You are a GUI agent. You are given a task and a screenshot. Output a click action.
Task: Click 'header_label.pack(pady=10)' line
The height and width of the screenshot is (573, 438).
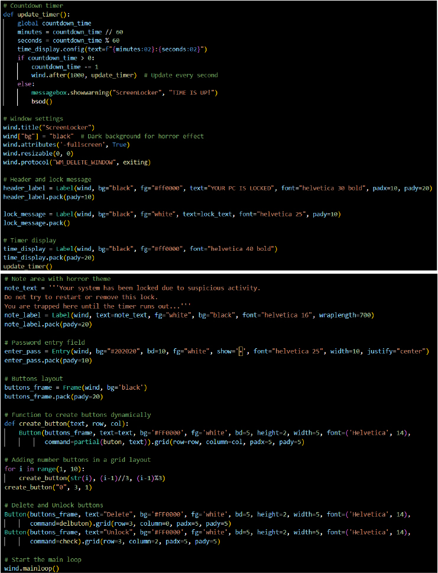(x=49, y=197)
